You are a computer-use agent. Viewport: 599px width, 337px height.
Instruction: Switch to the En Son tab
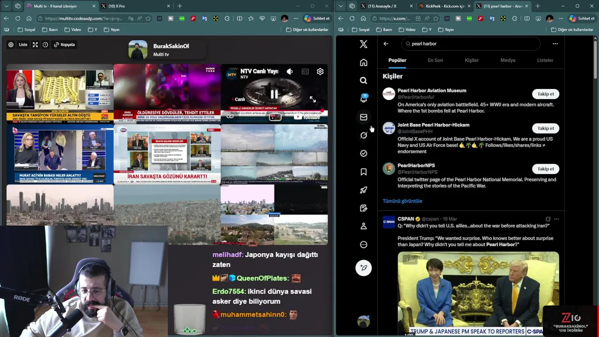click(x=435, y=60)
